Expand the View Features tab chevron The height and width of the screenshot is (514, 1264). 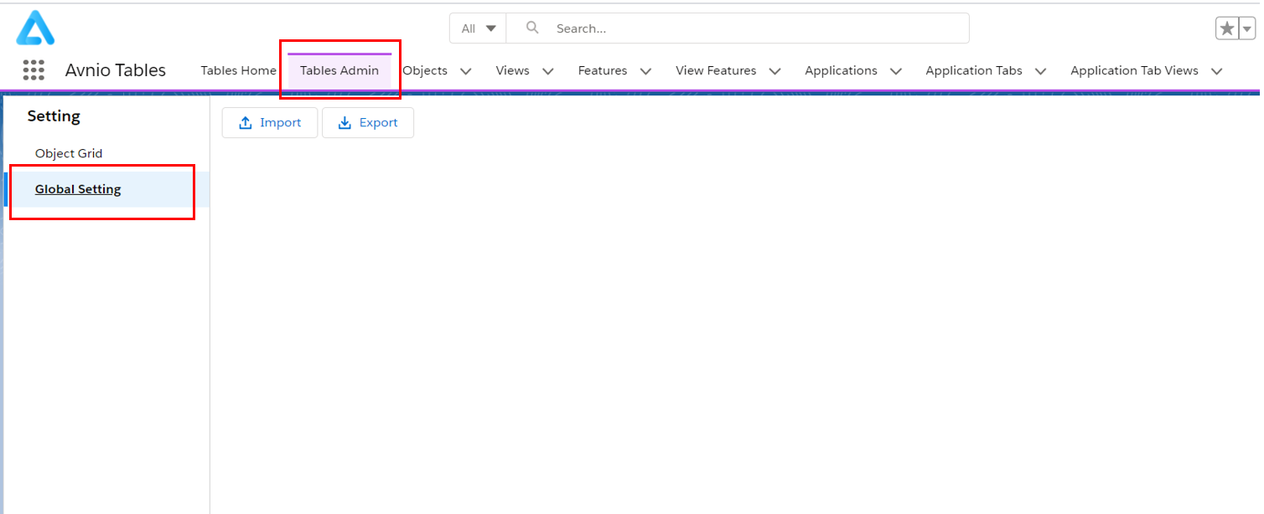click(x=774, y=71)
